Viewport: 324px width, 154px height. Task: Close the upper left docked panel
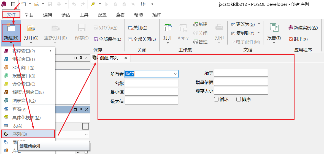[x=87, y=58]
